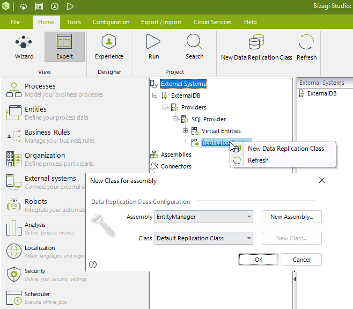Click the help question mark icon in dialog
353x309 pixels.
pos(93,264)
